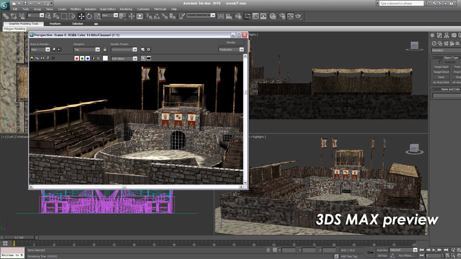Clear the rendered frame window image
Viewport: 461px width, 259px height.
point(53,58)
